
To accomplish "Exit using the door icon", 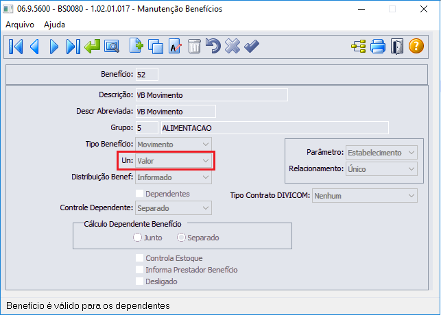I will point(397,47).
